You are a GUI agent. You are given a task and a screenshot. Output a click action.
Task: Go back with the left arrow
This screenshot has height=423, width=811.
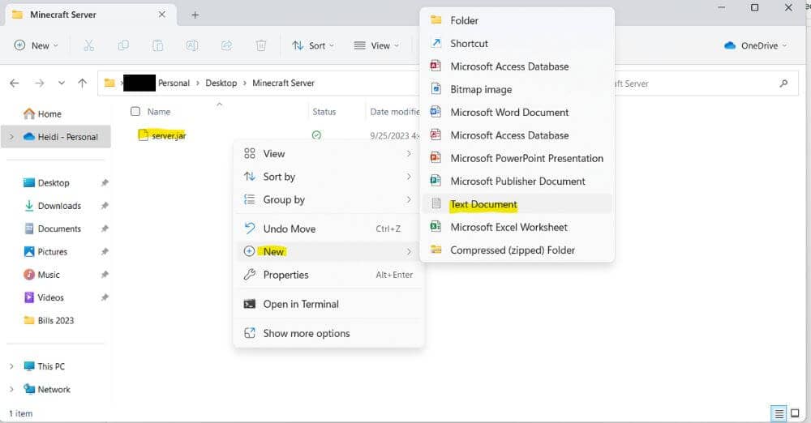tap(15, 83)
